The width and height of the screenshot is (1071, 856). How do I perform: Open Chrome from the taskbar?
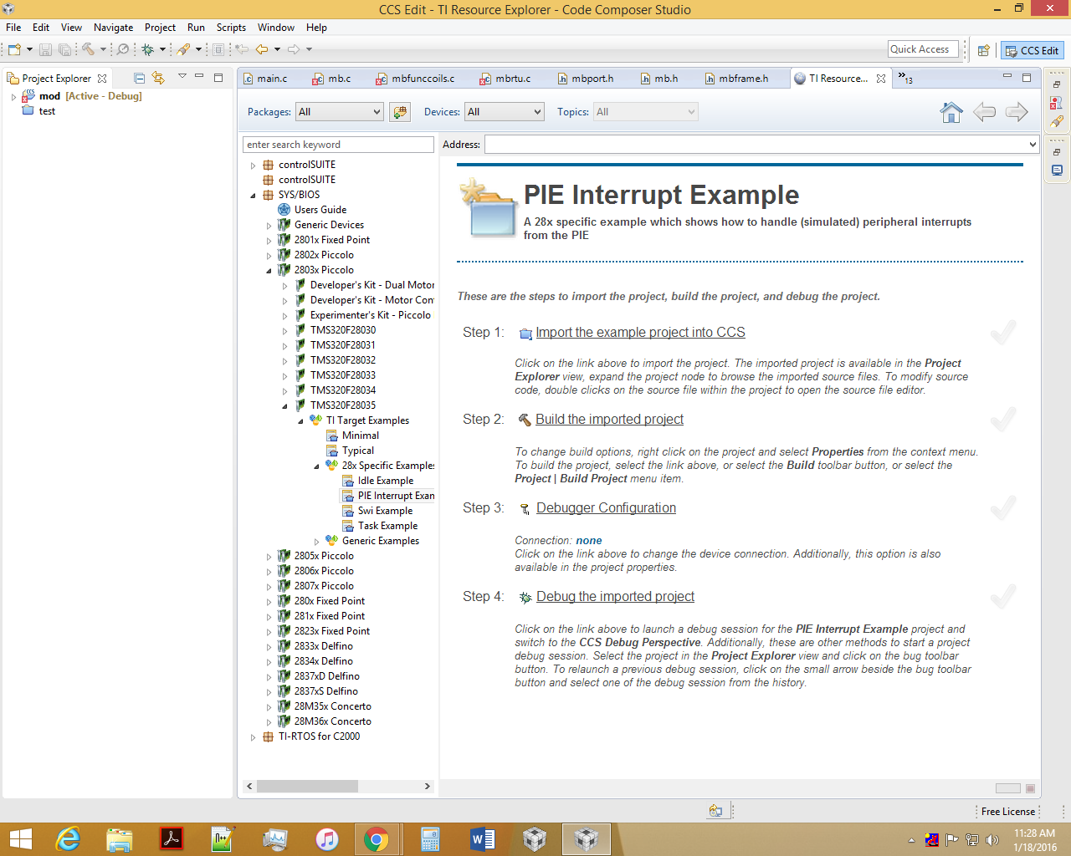click(x=377, y=839)
